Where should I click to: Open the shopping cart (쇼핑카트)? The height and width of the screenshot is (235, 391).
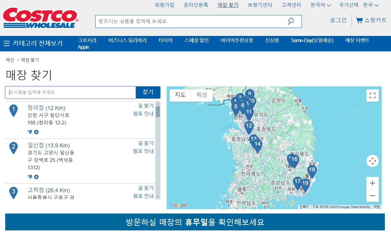pos(371,20)
